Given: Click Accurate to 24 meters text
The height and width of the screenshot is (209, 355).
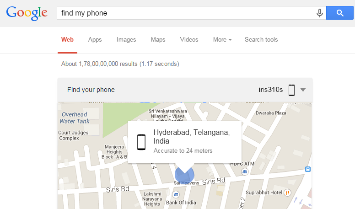Looking at the screenshot, I should click(183, 151).
